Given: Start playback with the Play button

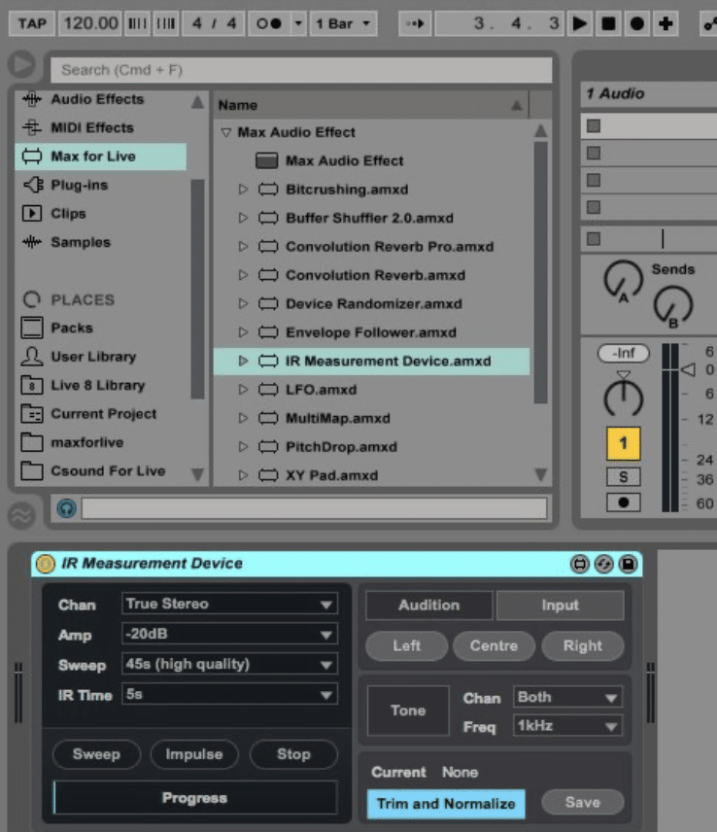Looking at the screenshot, I should tap(580, 23).
